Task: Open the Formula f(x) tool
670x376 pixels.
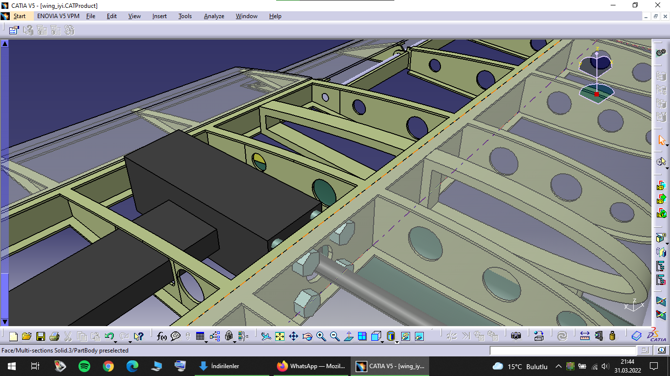Action: pyautogui.click(x=162, y=336)
